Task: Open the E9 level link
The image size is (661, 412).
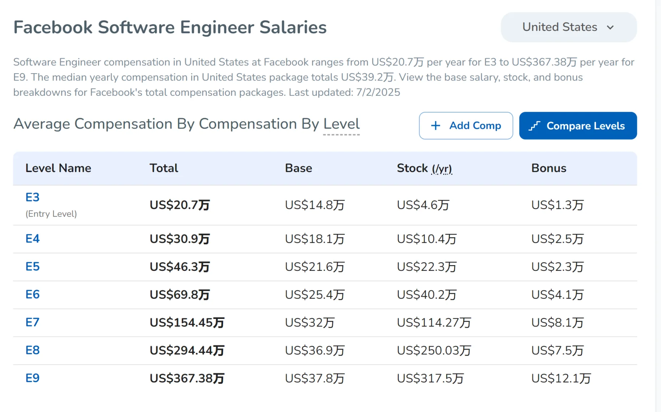Action: (32, 378)
